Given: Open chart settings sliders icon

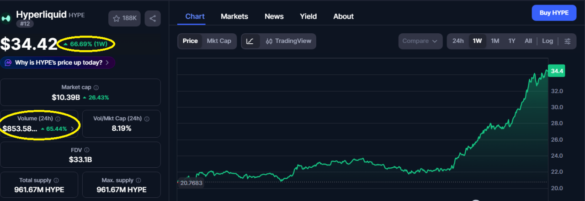Looking at the screenshot, I should tap(567, 41).
